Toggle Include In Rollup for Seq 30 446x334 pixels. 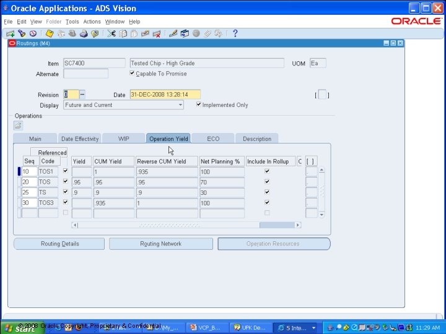pos(267,202)
